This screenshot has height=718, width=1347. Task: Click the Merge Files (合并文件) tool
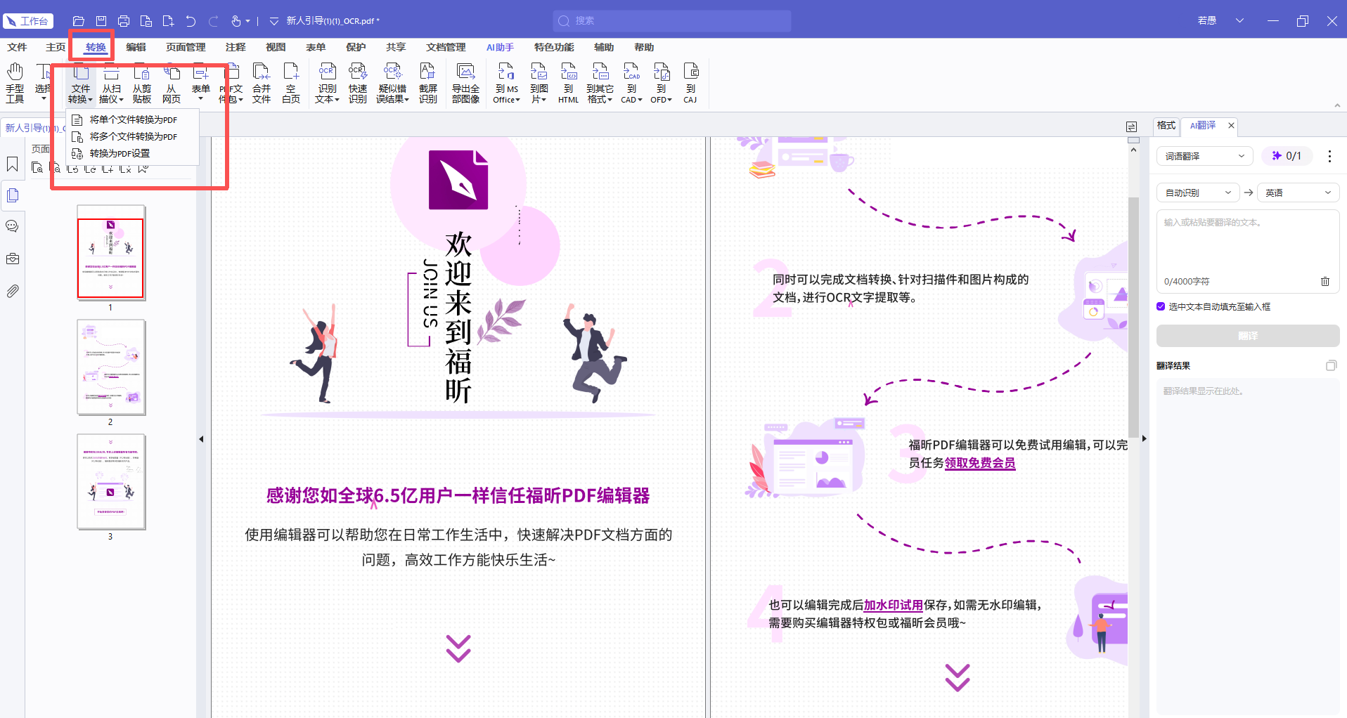[x=262, y=83]
